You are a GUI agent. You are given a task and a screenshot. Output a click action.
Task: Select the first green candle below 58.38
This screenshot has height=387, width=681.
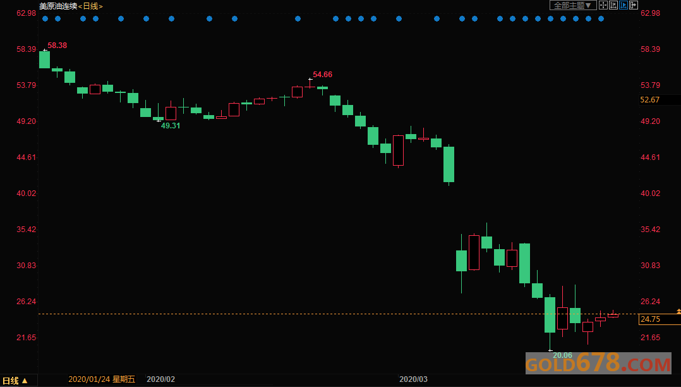point(44,59)
